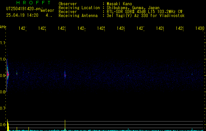Click the 1.1 kHz frequency tick label
The image size is (206, 131).
point(3,43)
